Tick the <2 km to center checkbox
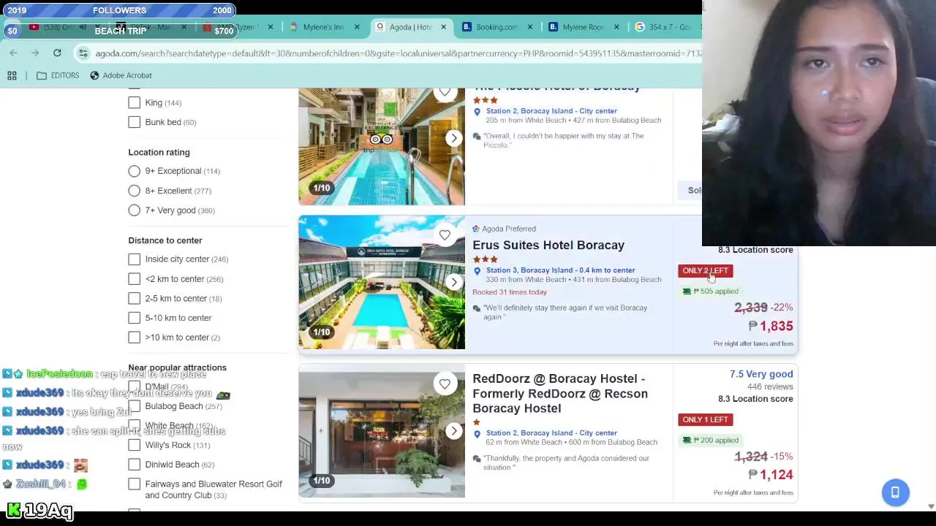 click(135, 279)
